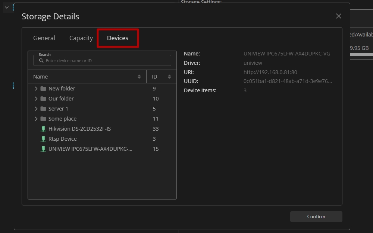
Task: Click ID value 10 for Our folder
Action: point(156,99)
